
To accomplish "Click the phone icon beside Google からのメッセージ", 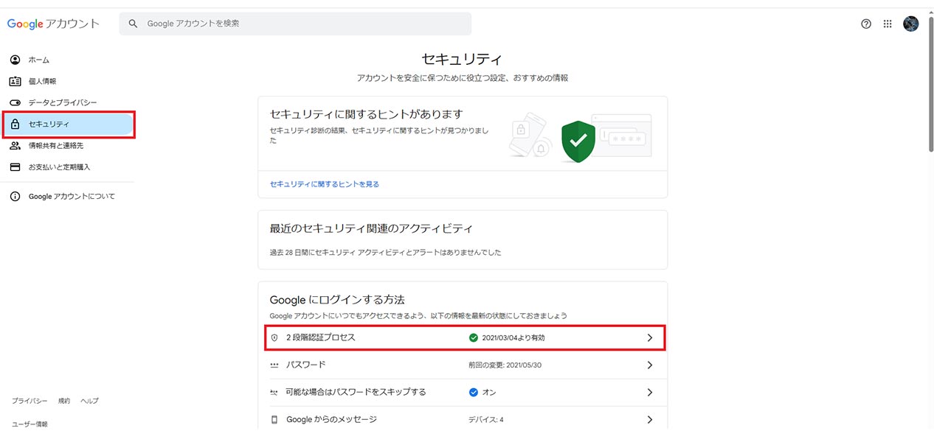I will (274, 419).
